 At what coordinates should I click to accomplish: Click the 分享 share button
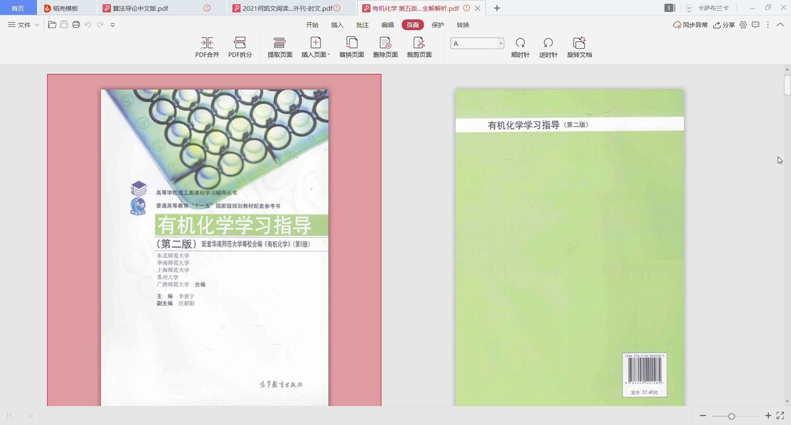[724, 25]
